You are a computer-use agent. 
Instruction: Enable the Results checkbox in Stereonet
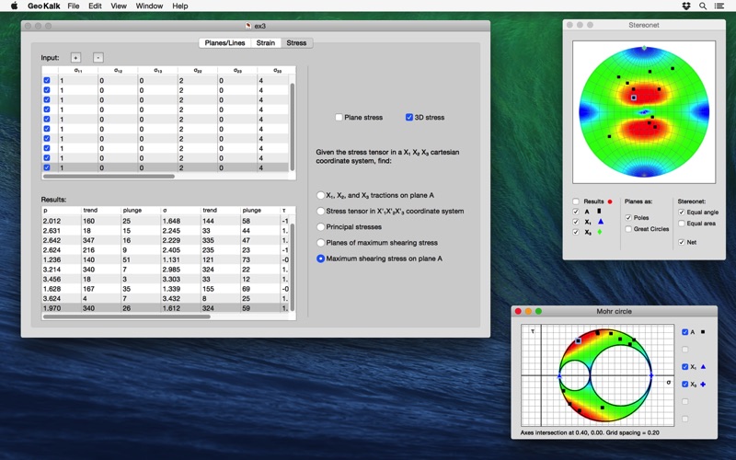click(x=576, y=201)
